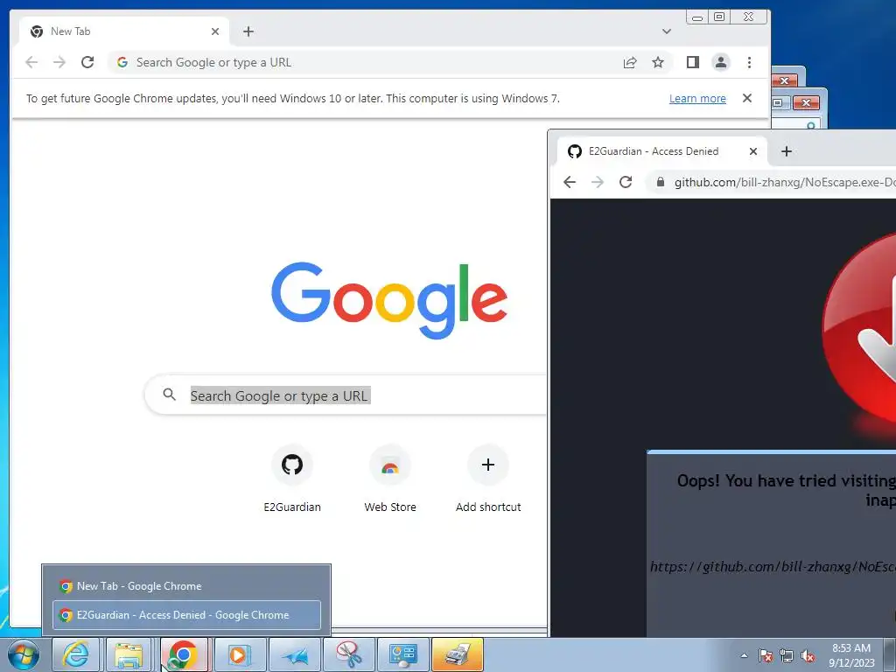Click the muted volume tray icon
Screen dimensions: 896x672
(x=808, y=655)
